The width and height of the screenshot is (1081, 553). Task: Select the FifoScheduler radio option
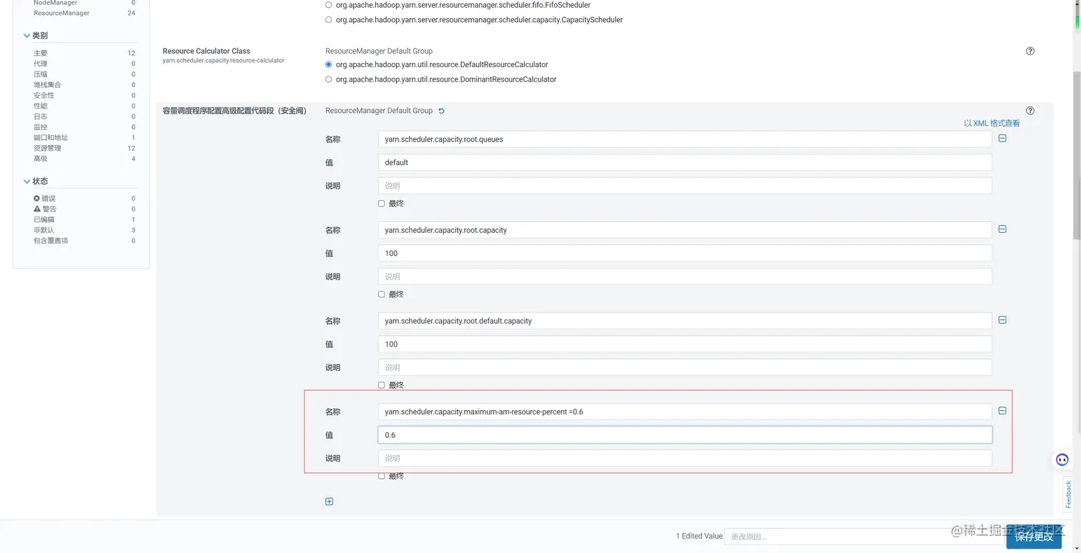pyautogui.click(x=329, y=5)
